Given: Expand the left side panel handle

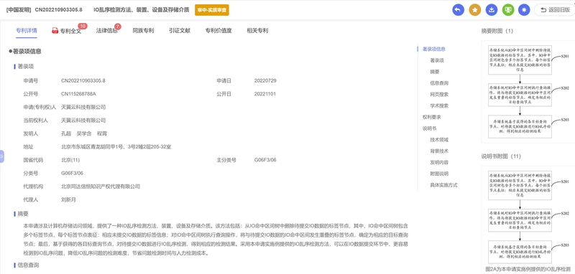Looking at the screenshot, I should (x=2, y=156).
